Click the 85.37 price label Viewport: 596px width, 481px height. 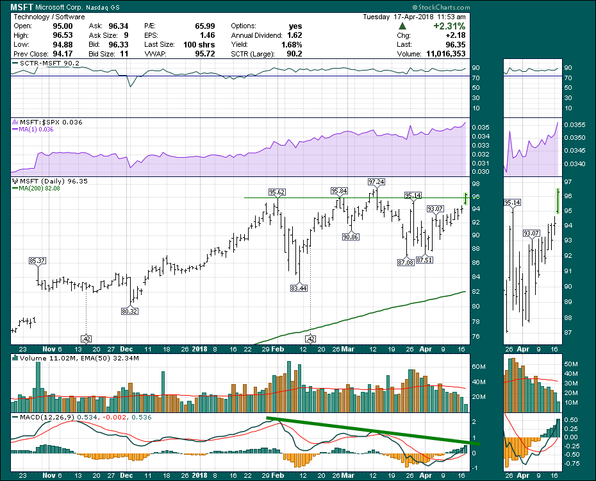[x=37, y=261]
